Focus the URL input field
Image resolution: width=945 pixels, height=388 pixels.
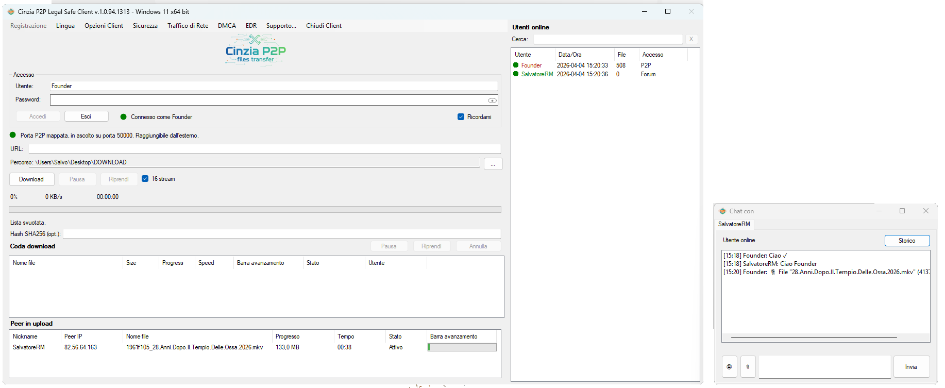click(x=265, y=149)
